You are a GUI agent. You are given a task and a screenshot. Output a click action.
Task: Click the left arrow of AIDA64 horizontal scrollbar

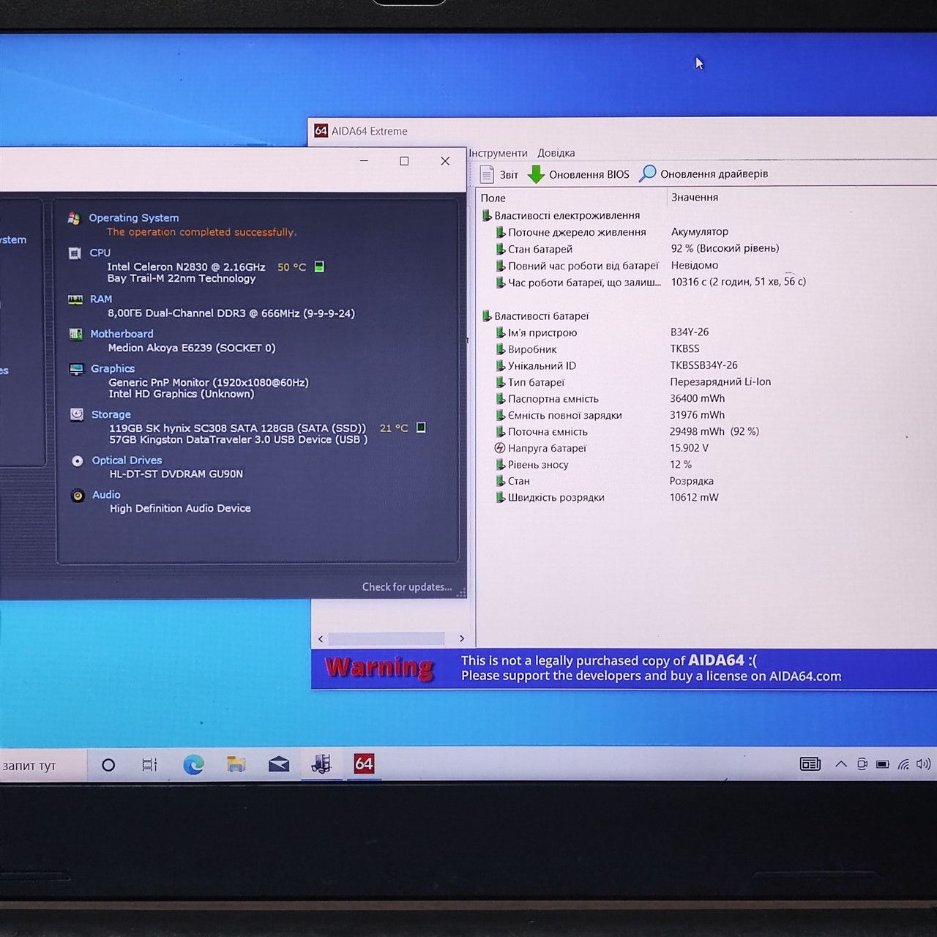pos(321,639)
